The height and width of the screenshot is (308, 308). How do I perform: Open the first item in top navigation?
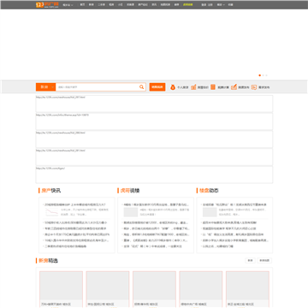point(82,5)
